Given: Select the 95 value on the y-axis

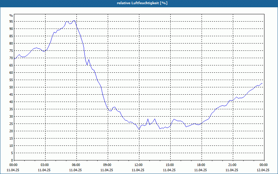Looking at the screenshot, I should click(x=11, y=22).
